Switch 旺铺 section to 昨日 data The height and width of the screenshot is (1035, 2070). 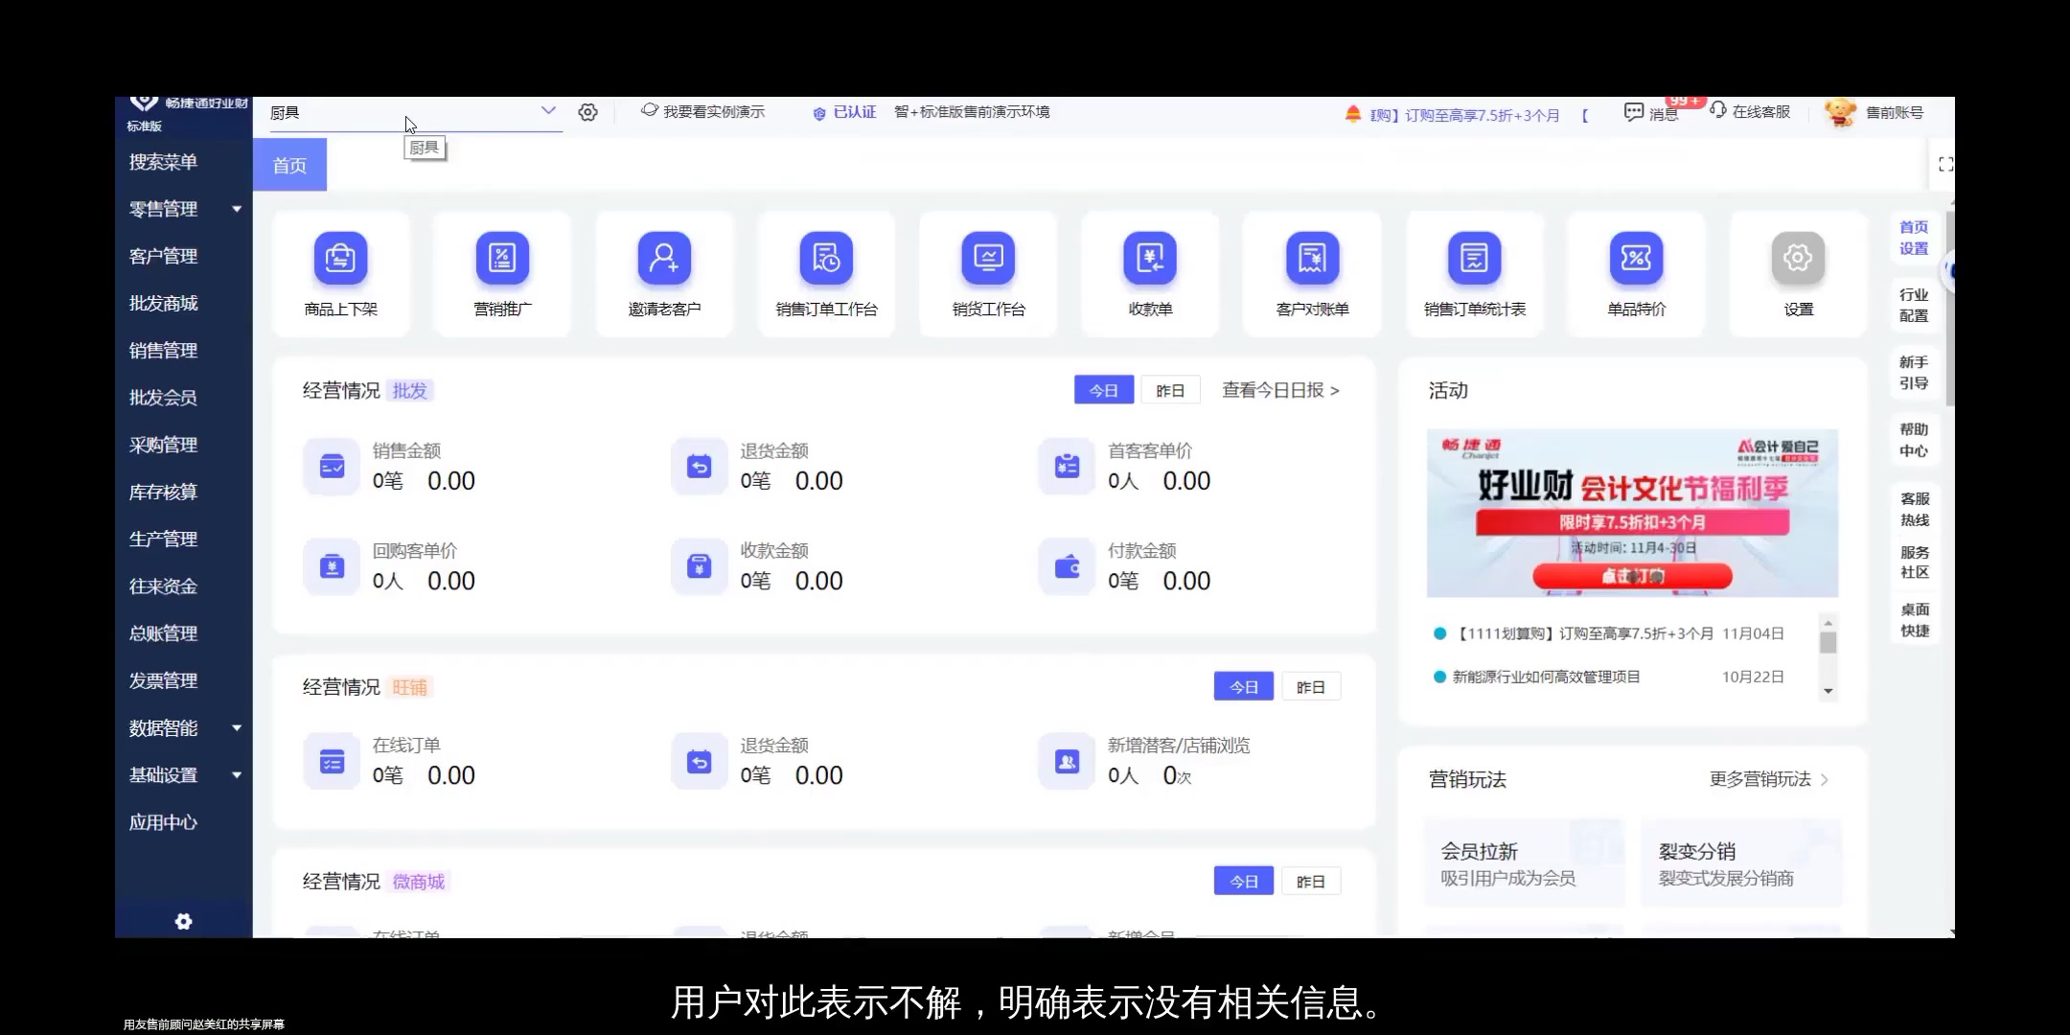point(1311,686)
